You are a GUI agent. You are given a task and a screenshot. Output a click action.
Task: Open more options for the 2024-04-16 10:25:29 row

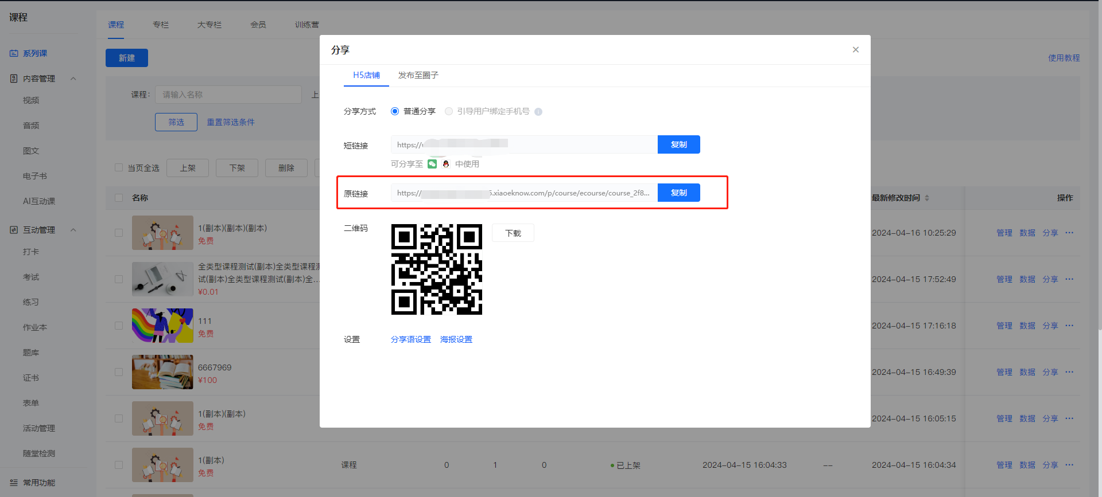[x=1069, y=233]
